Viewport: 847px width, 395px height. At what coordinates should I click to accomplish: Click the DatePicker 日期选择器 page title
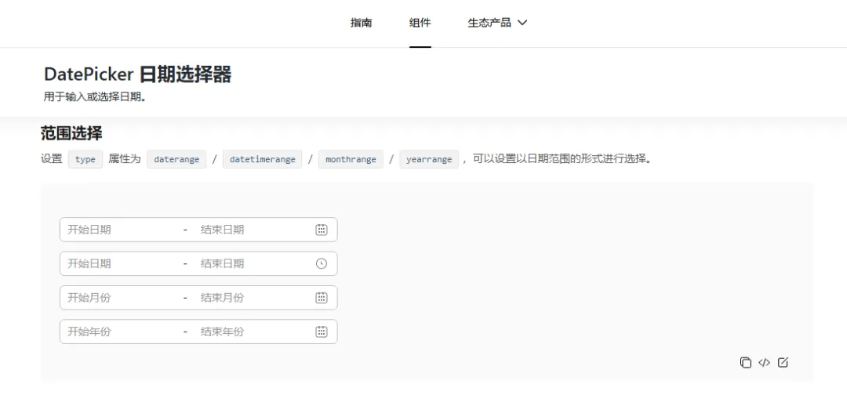click(x=138, y=75)
